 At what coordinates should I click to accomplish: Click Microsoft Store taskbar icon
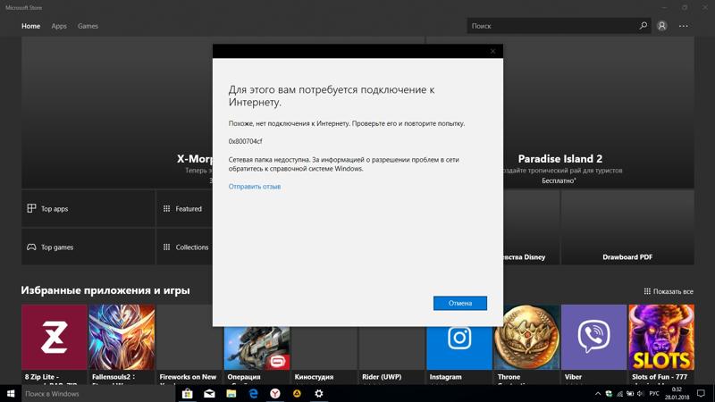click(x=187, y=393)
